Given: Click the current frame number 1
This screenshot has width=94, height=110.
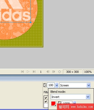Looking at the screenshot, I should point(41,72).
